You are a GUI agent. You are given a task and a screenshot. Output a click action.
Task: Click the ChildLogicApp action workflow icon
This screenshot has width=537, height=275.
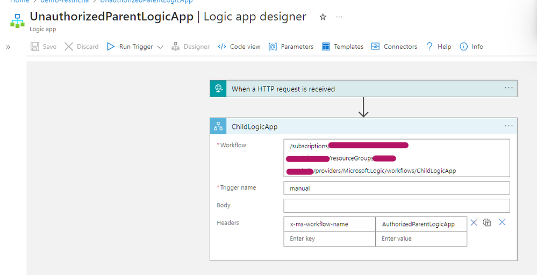click(218, 126)
